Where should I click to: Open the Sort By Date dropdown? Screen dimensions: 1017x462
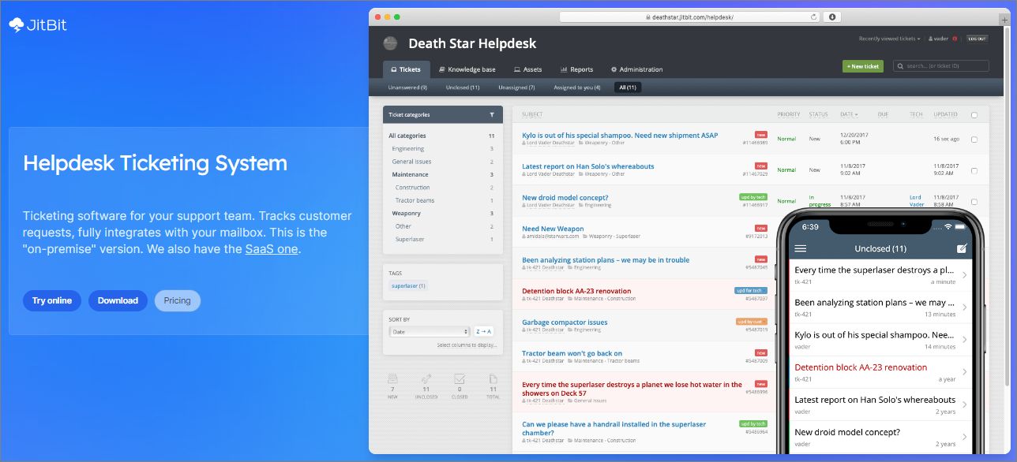pyautogui.click(x=430, y=332)
